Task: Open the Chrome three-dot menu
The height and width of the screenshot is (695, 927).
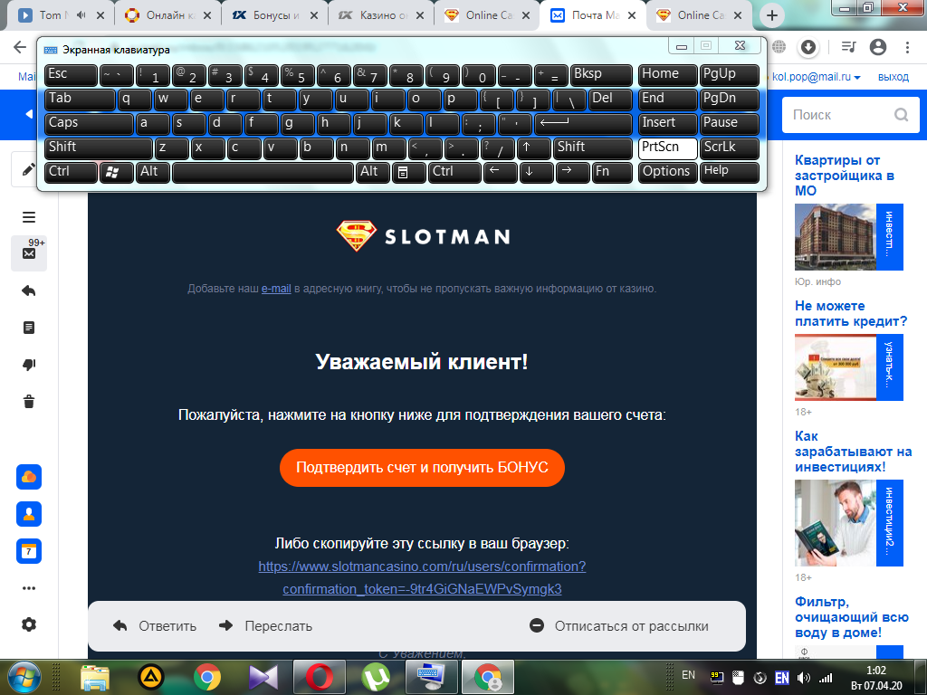Action: tap(907, 47)
